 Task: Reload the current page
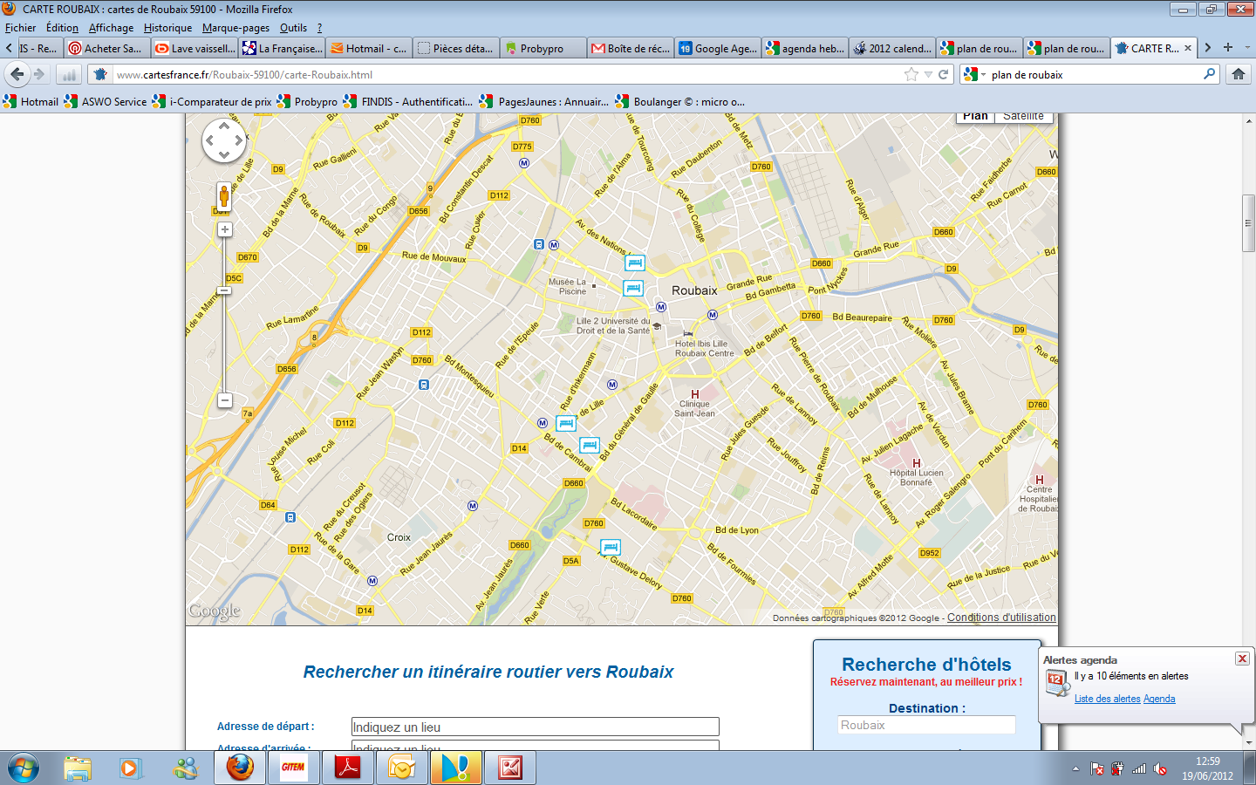point(943,74)
